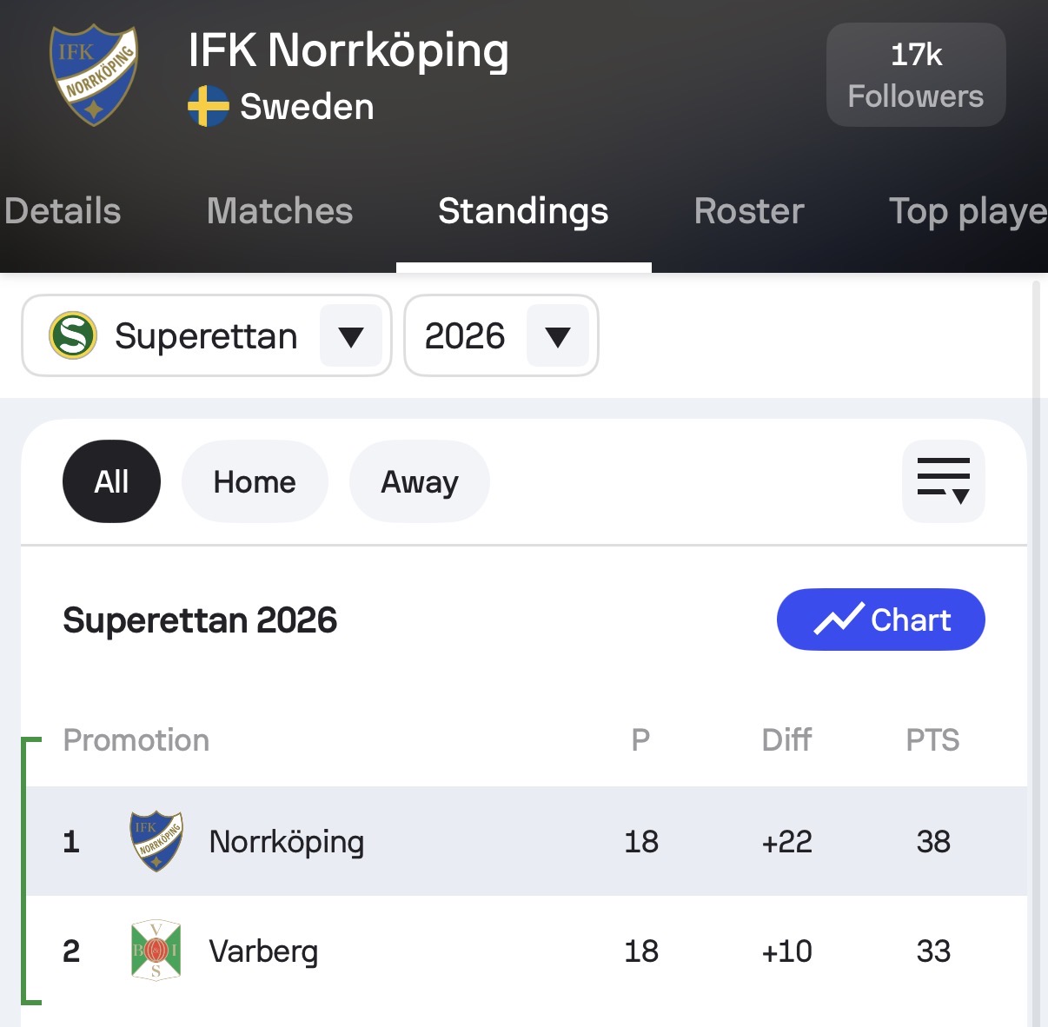Click the Top players tab
Screen dimensions: 1048x1027
click(x=968, y=211)
